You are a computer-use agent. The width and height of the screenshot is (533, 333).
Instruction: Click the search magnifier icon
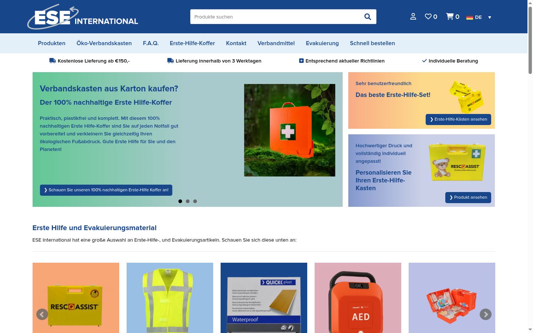pos(368,17)
